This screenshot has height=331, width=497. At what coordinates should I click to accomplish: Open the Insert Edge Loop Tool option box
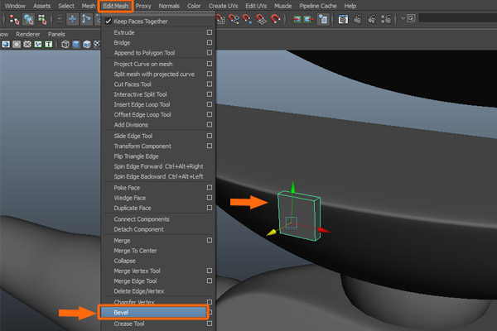(x=209, y=104)
